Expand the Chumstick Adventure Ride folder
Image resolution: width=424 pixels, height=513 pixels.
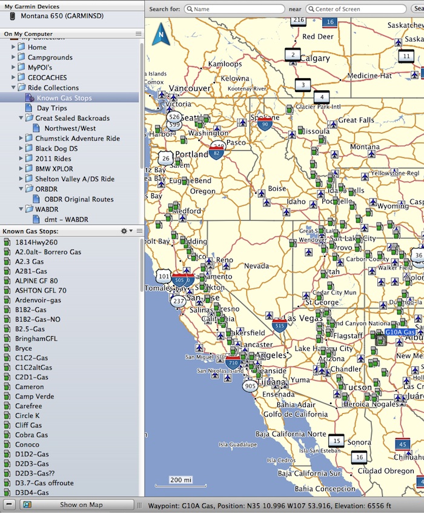tap(21, 138)
